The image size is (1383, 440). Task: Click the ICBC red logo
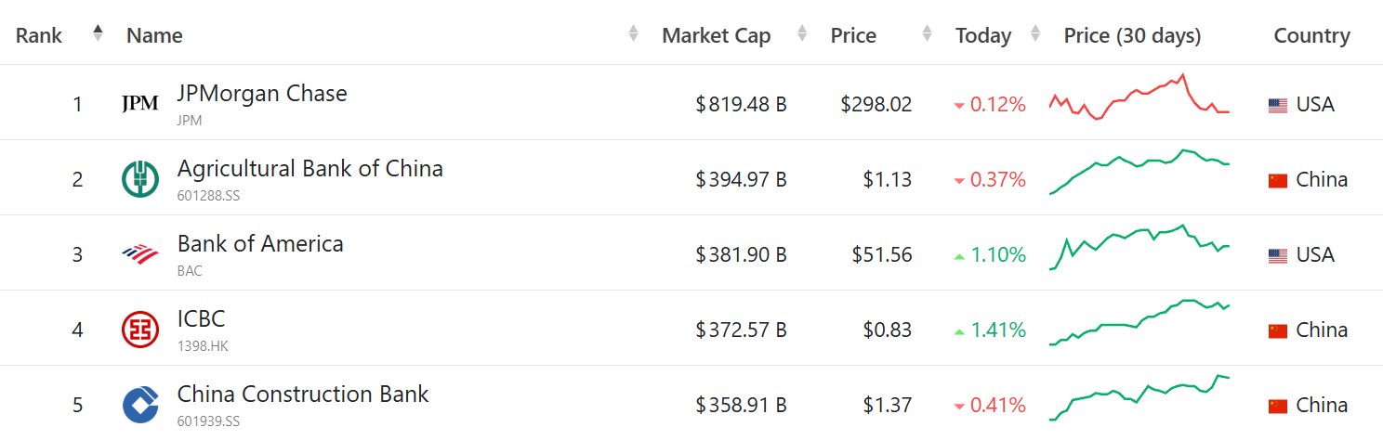[140, 330]
